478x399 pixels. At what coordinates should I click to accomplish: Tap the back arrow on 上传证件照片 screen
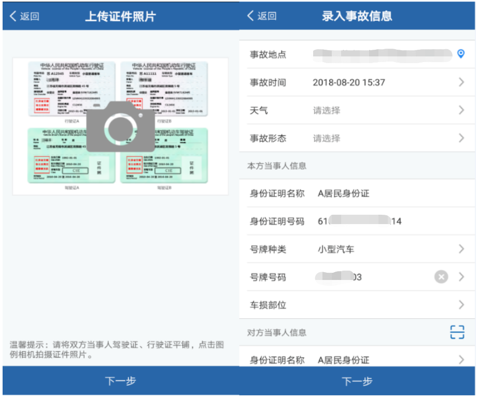13,16
